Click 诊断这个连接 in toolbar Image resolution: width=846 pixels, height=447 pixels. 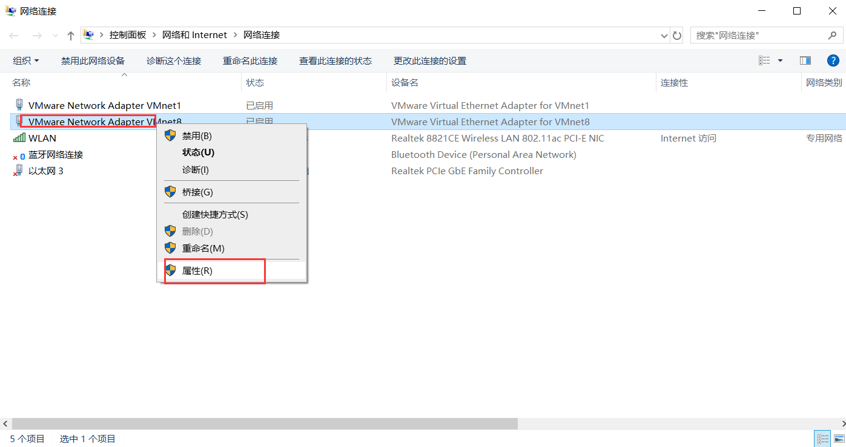coord(174,60)
